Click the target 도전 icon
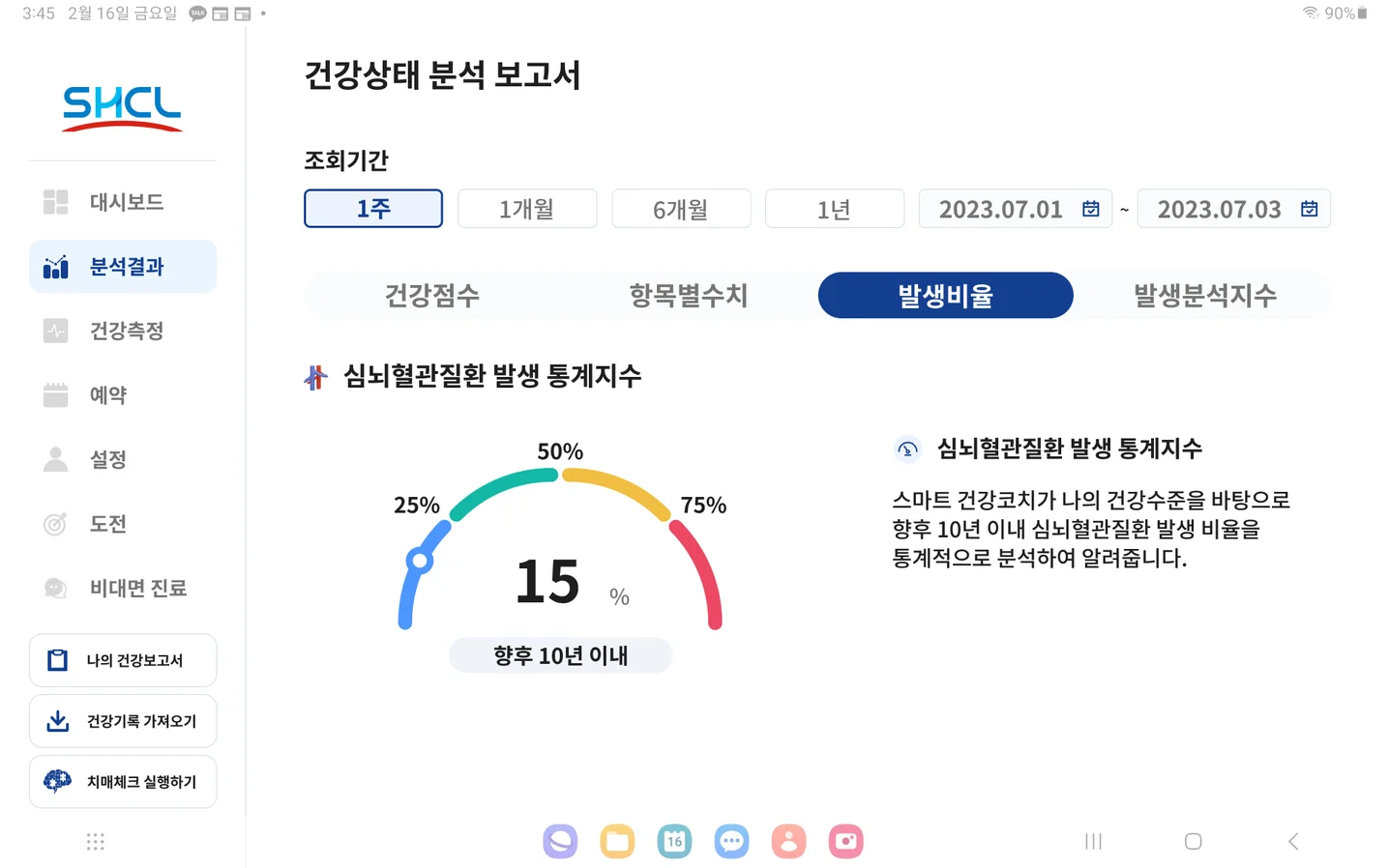The height and width of the screenshot is (868, 1389). tap(56, 524)
